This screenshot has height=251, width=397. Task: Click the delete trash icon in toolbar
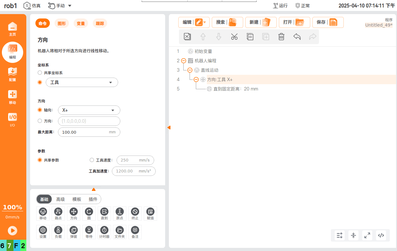click(281, 37)
